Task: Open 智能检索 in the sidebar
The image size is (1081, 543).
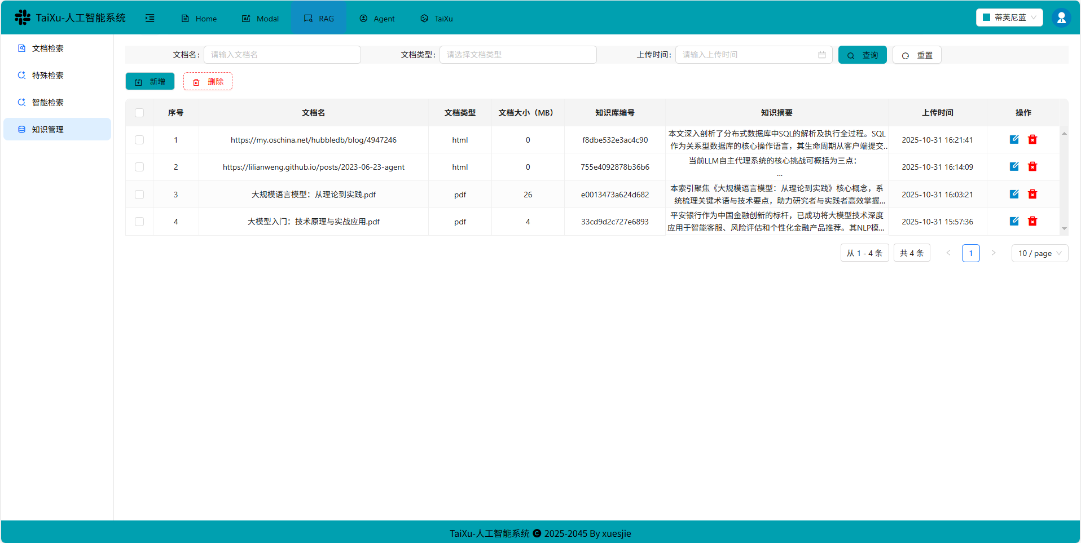Action: point(57,102)
